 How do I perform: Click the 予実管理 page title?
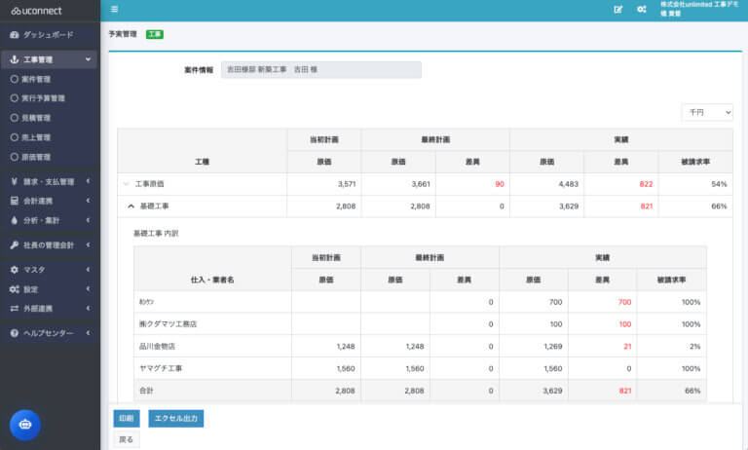pos(123,34)
